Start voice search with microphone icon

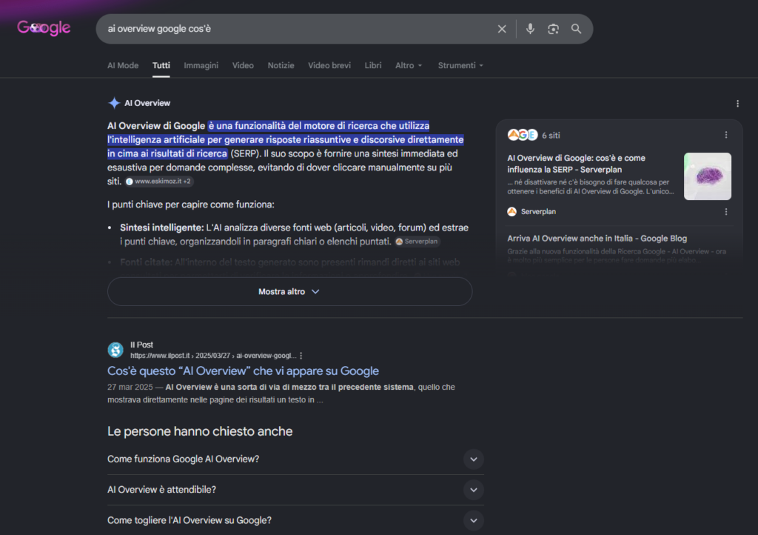click(530, 29)
